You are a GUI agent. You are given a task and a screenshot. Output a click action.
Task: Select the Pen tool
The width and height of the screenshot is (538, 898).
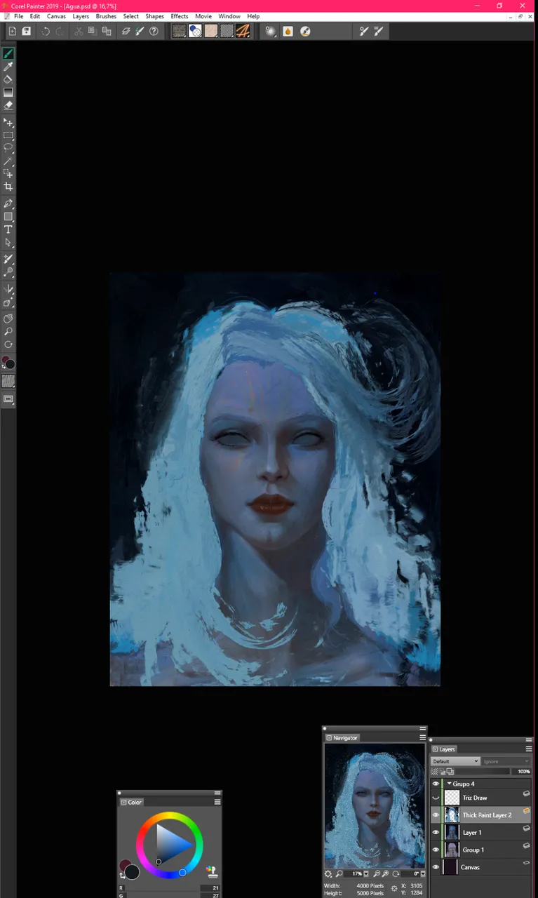[x=8, y=203]
